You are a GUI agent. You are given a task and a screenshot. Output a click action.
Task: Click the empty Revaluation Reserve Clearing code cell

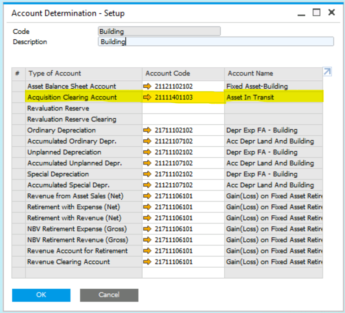(183, 119)
